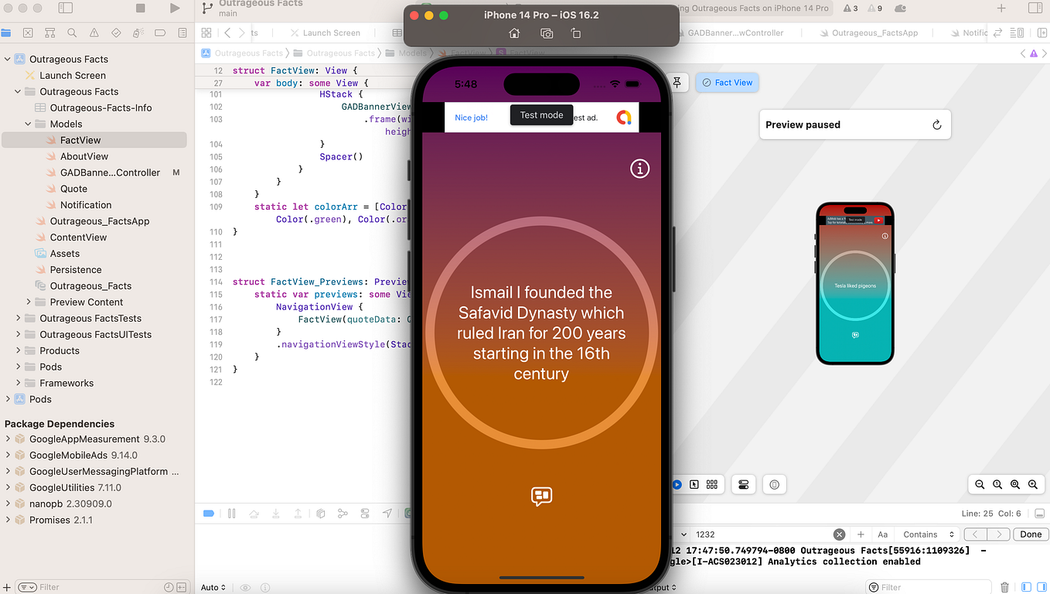Click the Debug Memory Graph icon
Viewport: 1050px width, 594px height.
pyautogui.click(x=343, y=513)
